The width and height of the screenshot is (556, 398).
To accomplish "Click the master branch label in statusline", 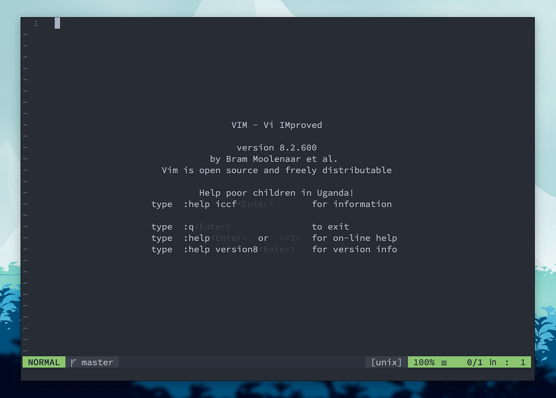I will click(x=97, y=362).
